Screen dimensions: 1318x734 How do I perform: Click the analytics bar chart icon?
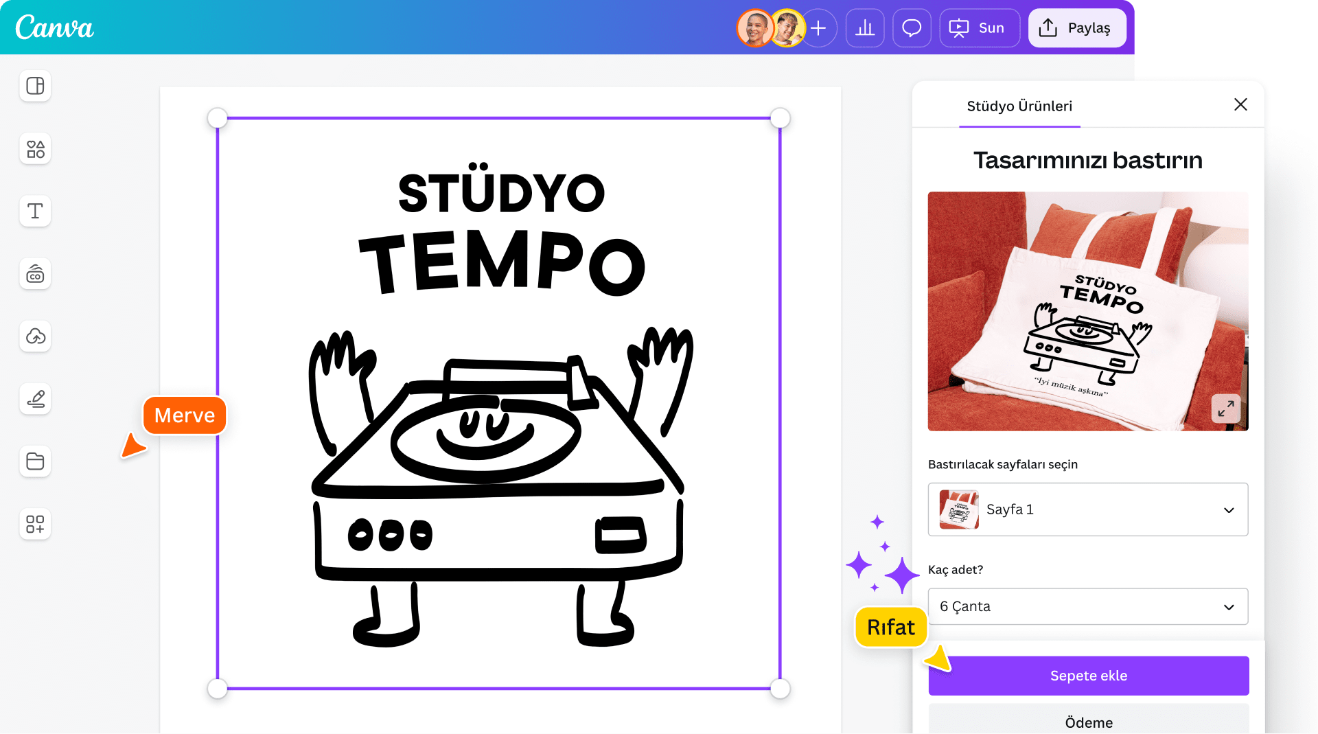pyautogui.click(x=865, y=28)
